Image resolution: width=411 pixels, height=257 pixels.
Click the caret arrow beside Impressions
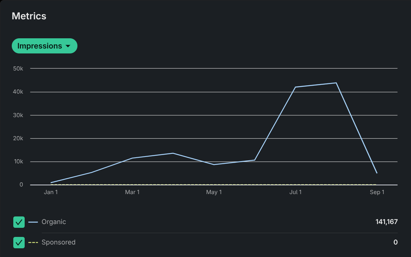(68, 46)
